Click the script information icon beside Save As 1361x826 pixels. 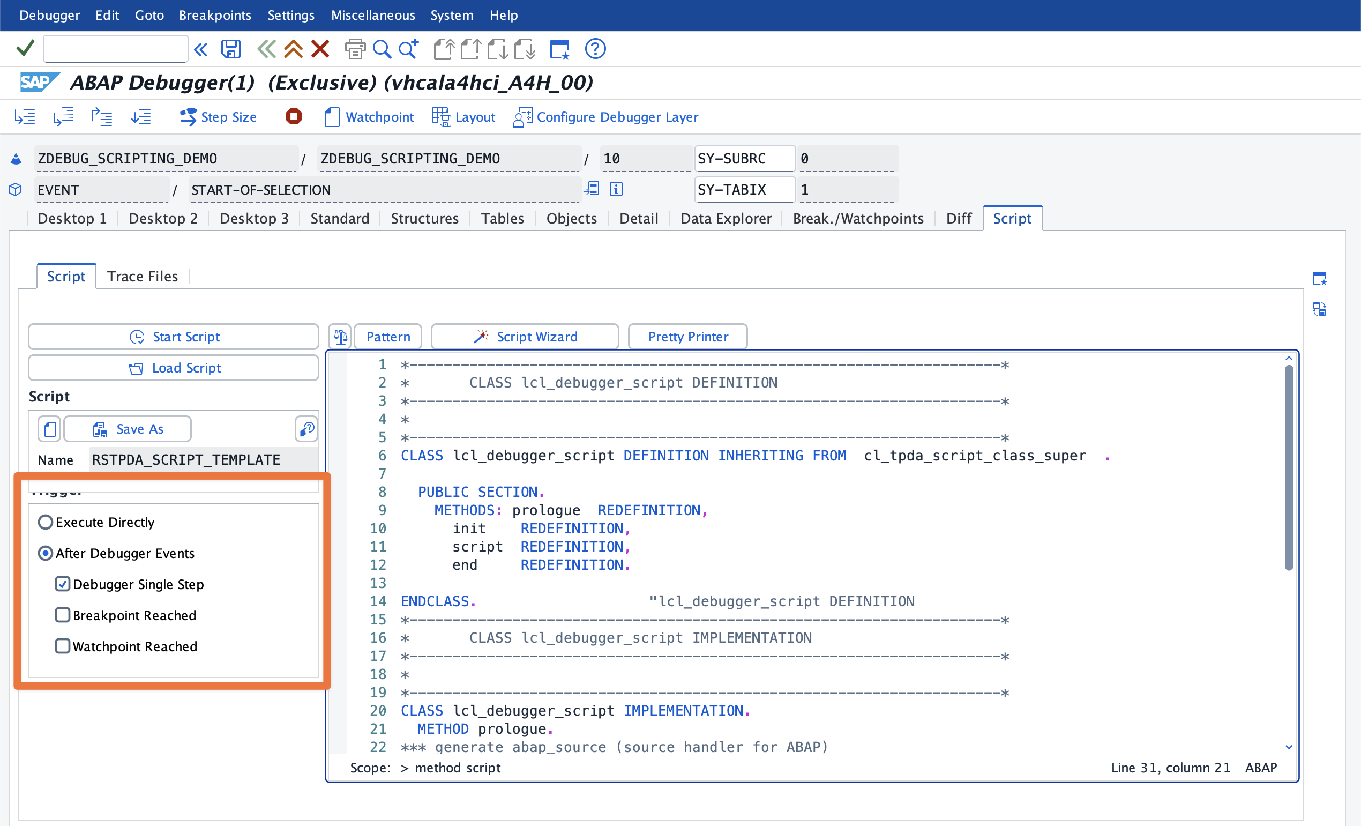pyautogui.click(x=306, y=429)
